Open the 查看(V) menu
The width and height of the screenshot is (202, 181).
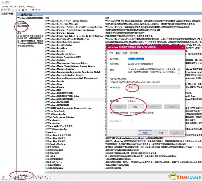coord(22,6)
